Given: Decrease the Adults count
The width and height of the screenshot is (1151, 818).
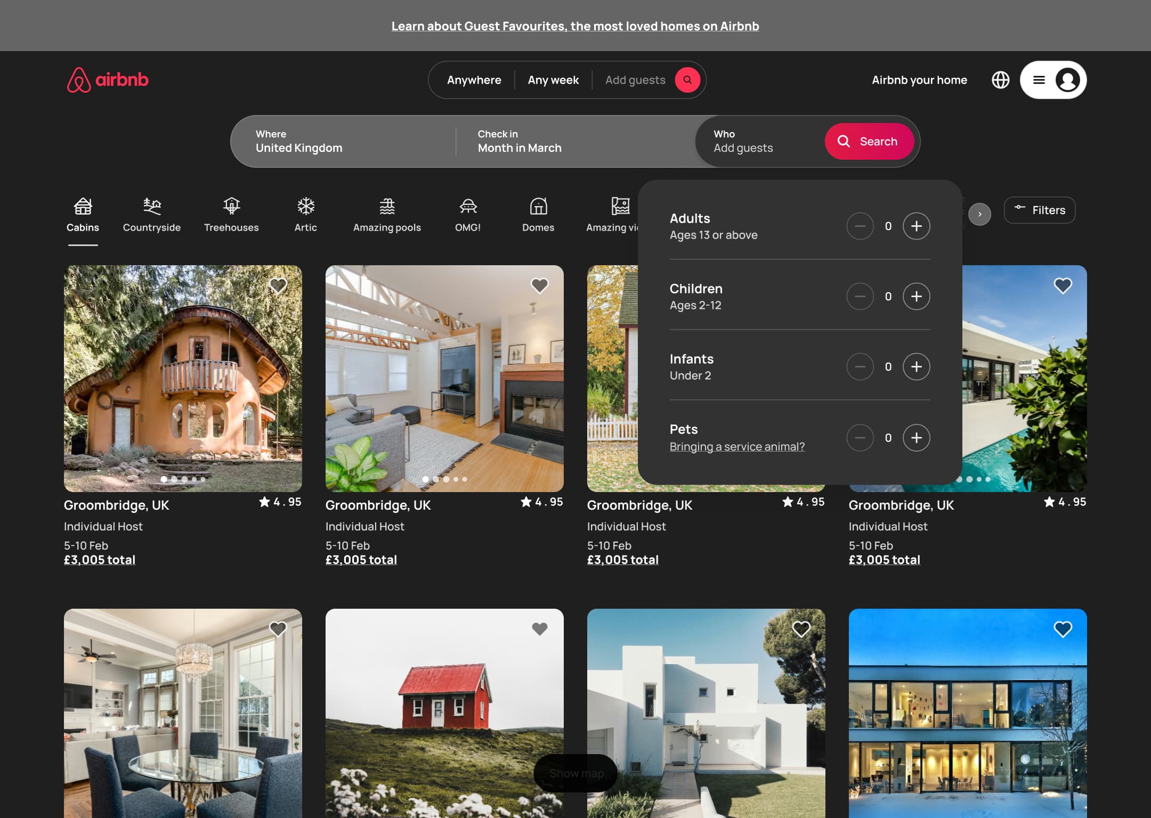Looking at the screenshot, I should (860, 226).
